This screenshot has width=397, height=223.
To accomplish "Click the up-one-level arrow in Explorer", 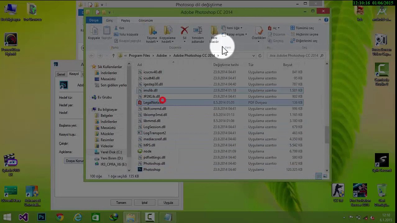I will [x=113, y=55].
